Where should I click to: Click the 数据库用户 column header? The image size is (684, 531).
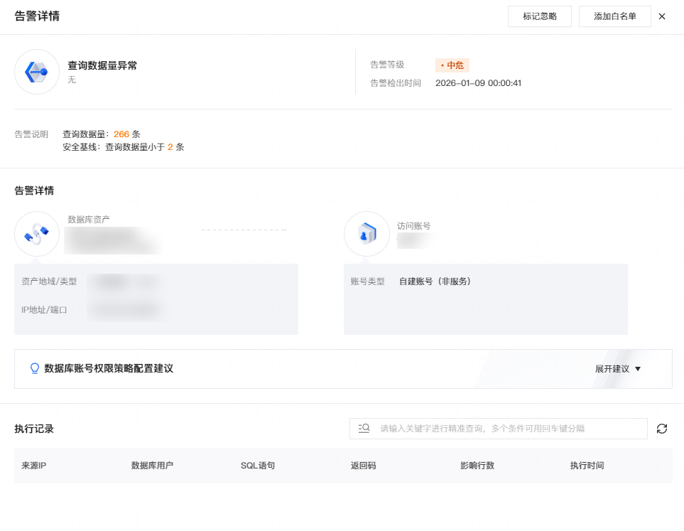coord(152,466)
